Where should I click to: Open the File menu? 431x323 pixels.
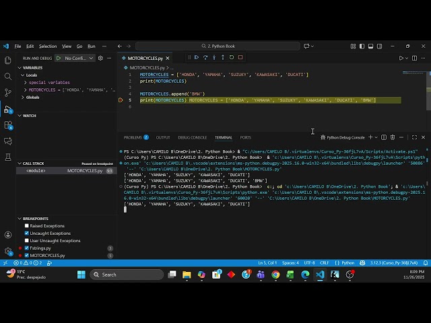click(x=18, y=46)
